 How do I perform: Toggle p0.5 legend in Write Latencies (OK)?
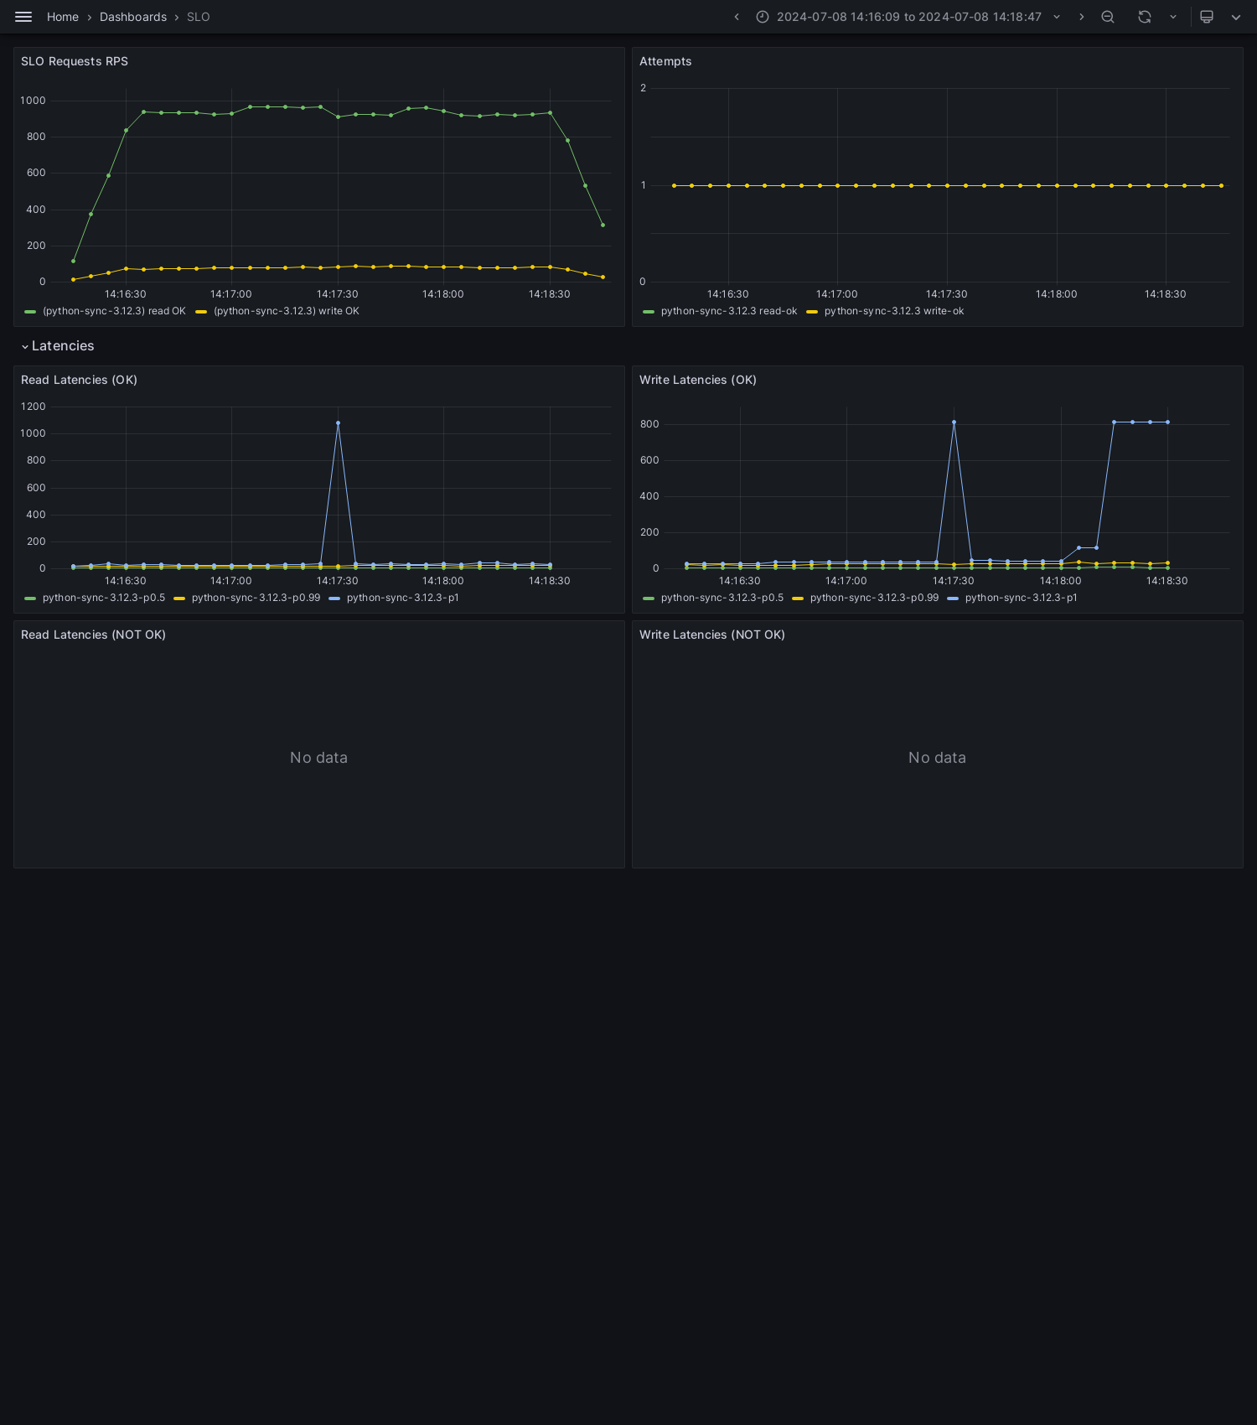[x=722, y=598]
